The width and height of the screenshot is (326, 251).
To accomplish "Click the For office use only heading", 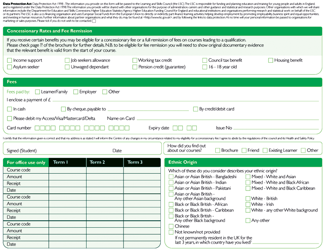I will pyautogui.click(x=26, y=162).
